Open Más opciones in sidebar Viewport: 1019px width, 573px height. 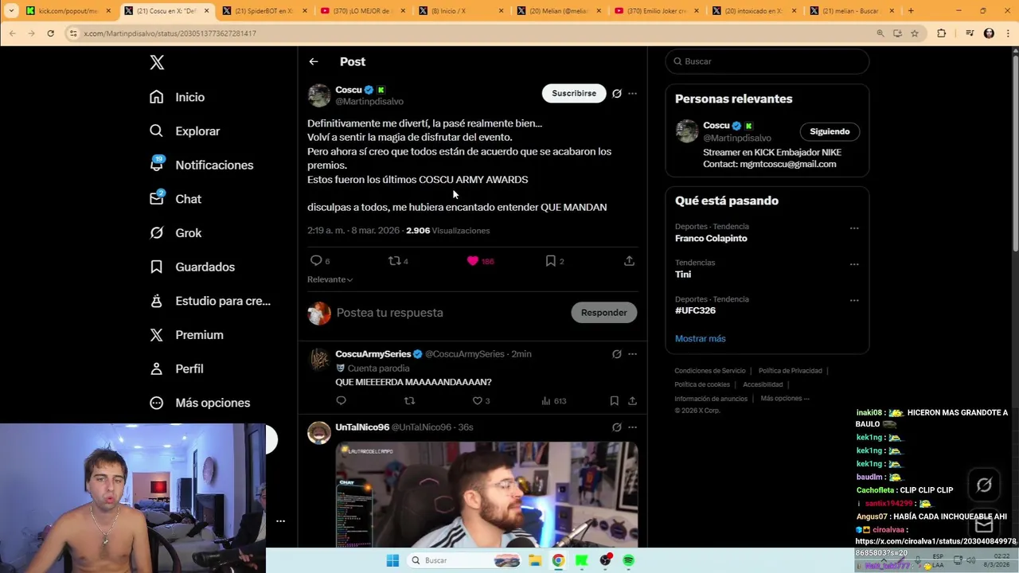[200, 403]
